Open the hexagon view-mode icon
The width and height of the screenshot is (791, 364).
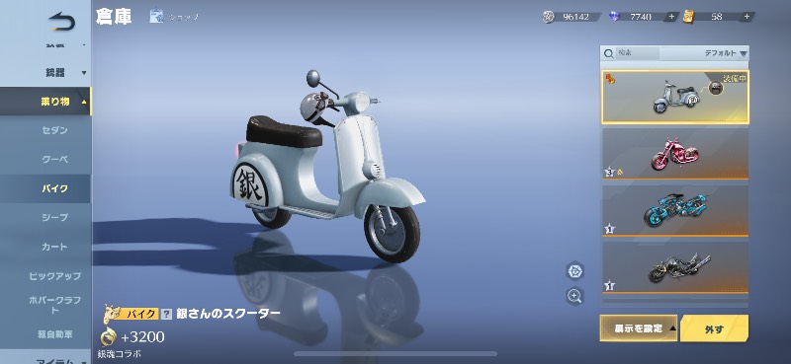tap(574, 271)
